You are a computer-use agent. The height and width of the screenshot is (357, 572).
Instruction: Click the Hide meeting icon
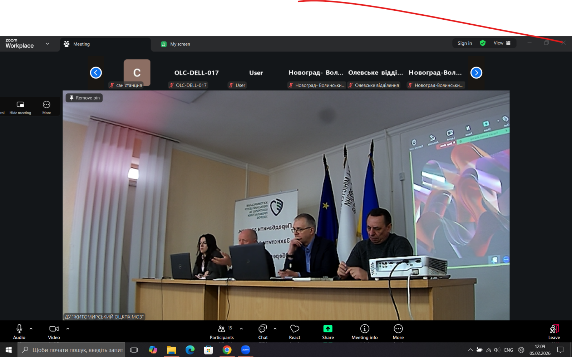(20, 105)
